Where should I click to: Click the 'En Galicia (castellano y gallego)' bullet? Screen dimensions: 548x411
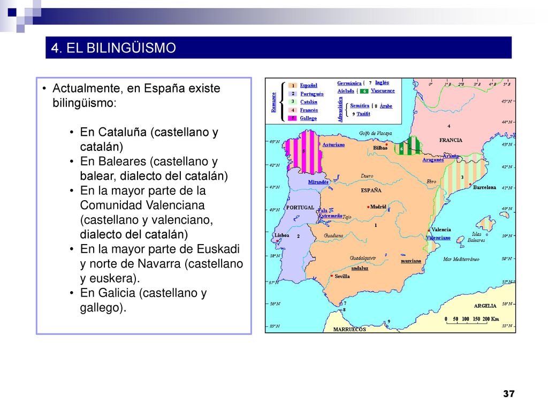[143, 300]
